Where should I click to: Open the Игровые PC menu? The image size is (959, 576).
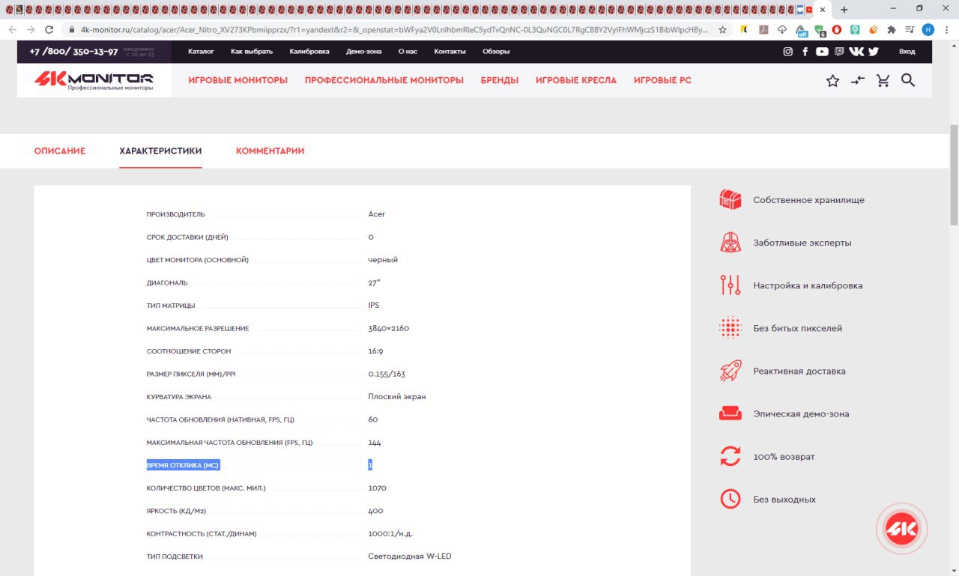click(662, 80)
